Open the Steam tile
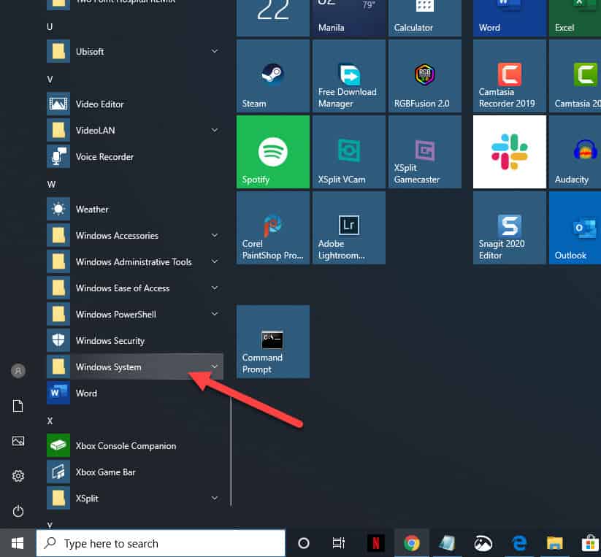 click(x=273, y=76)
